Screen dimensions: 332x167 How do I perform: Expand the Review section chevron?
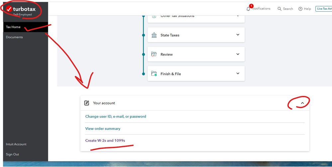(238, 54)
